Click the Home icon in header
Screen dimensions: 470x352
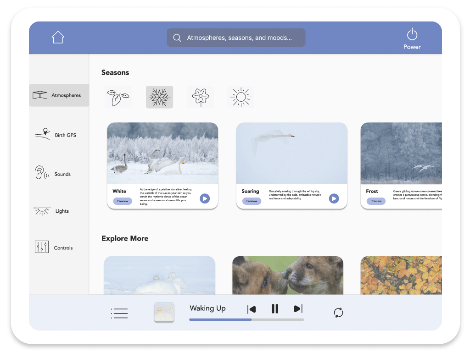(58, 37)
